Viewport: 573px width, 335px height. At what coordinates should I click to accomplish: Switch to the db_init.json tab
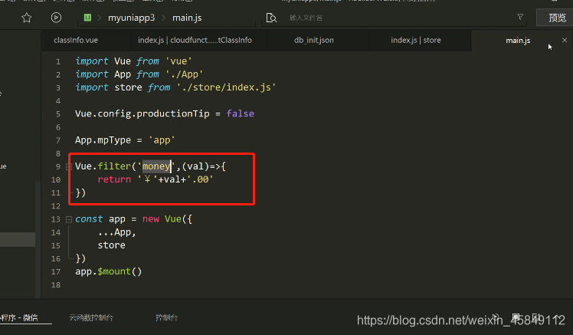coord(314,40)
